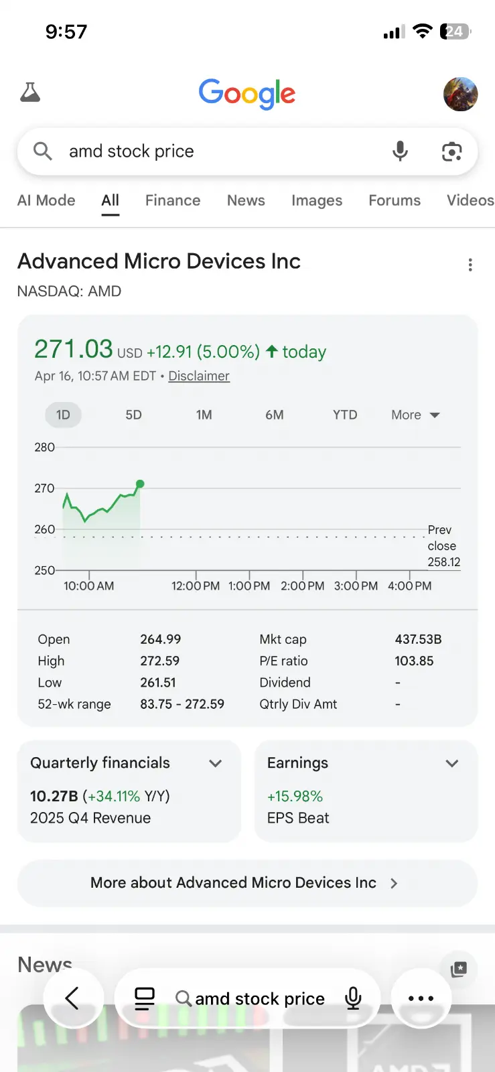Switch chart to 5D range

(134, 415)
